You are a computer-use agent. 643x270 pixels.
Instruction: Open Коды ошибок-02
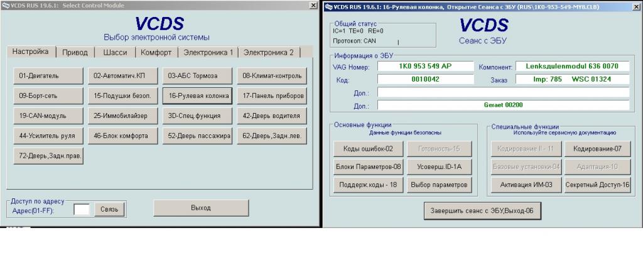368,149
